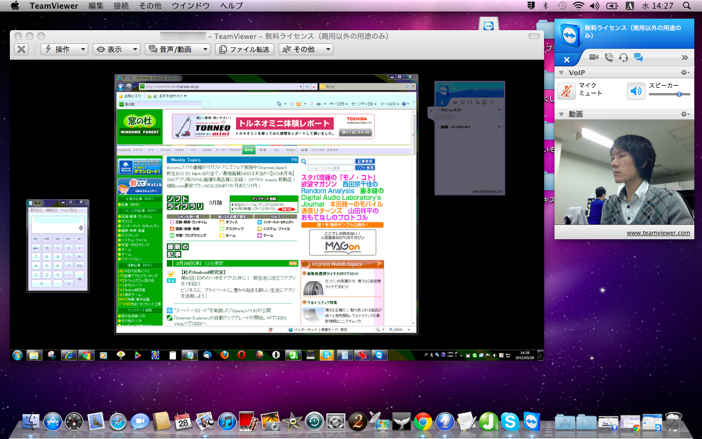Open the 動画 section settings gear

pyautogui.click(x=684, y=114)
